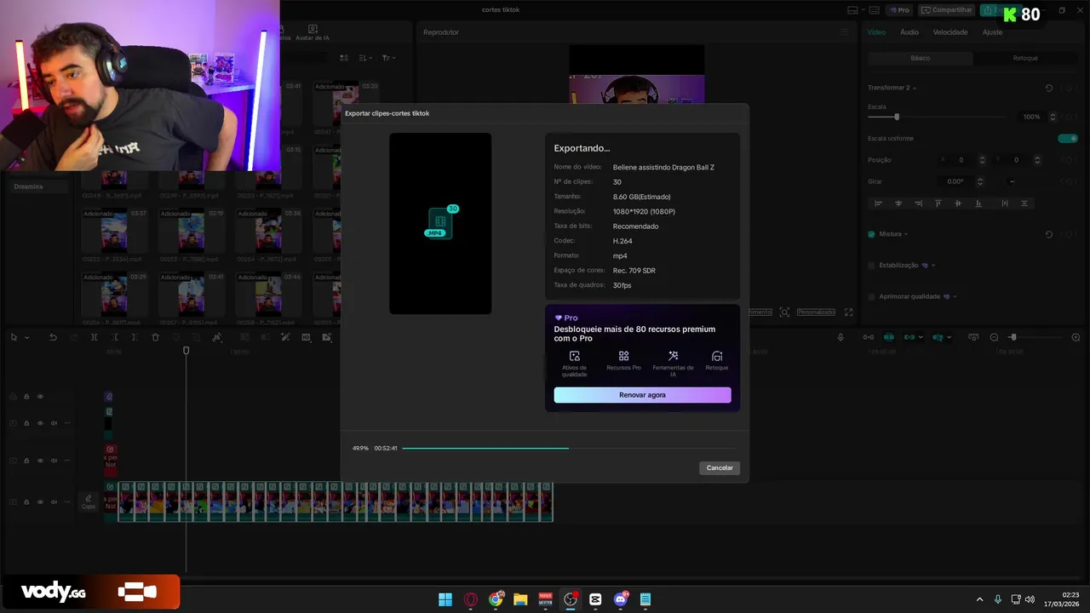1090x613 pixels.
Task: Open the player panel hamburger menu
Action: point(845,32)
